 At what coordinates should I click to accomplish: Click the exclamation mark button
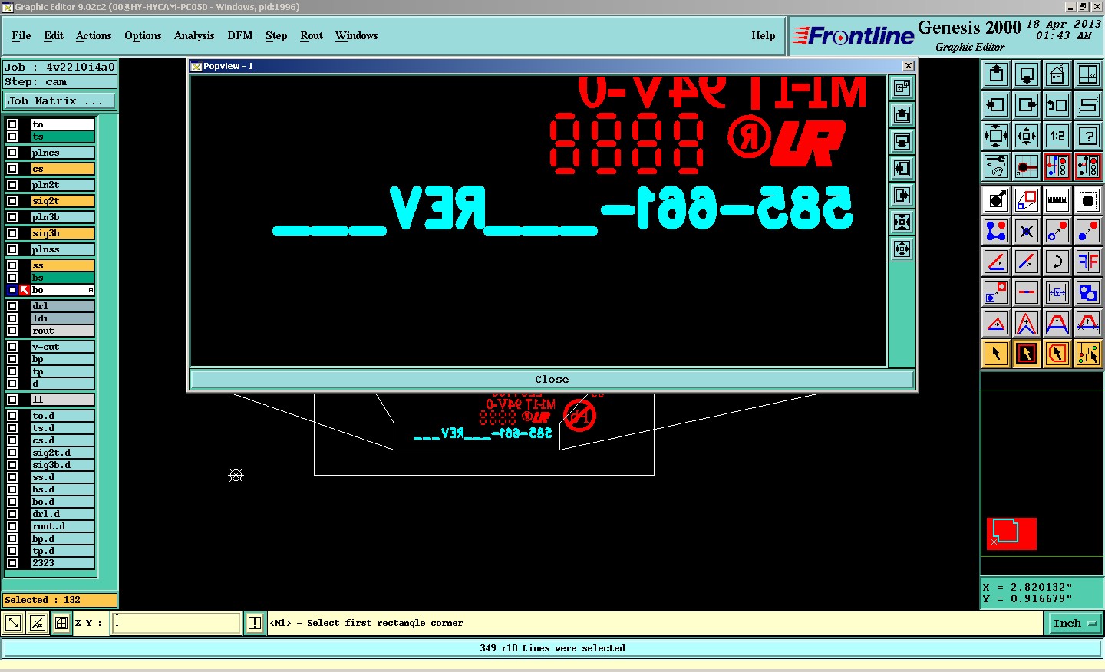click(x=255, y=623)
